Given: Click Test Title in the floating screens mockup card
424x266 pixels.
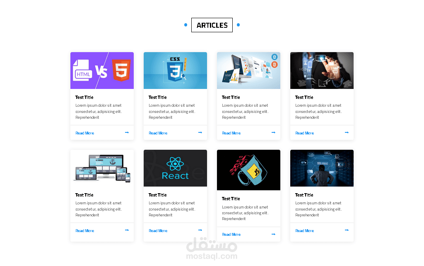Looking at the screenshot, I should click(x=231, y=98).
